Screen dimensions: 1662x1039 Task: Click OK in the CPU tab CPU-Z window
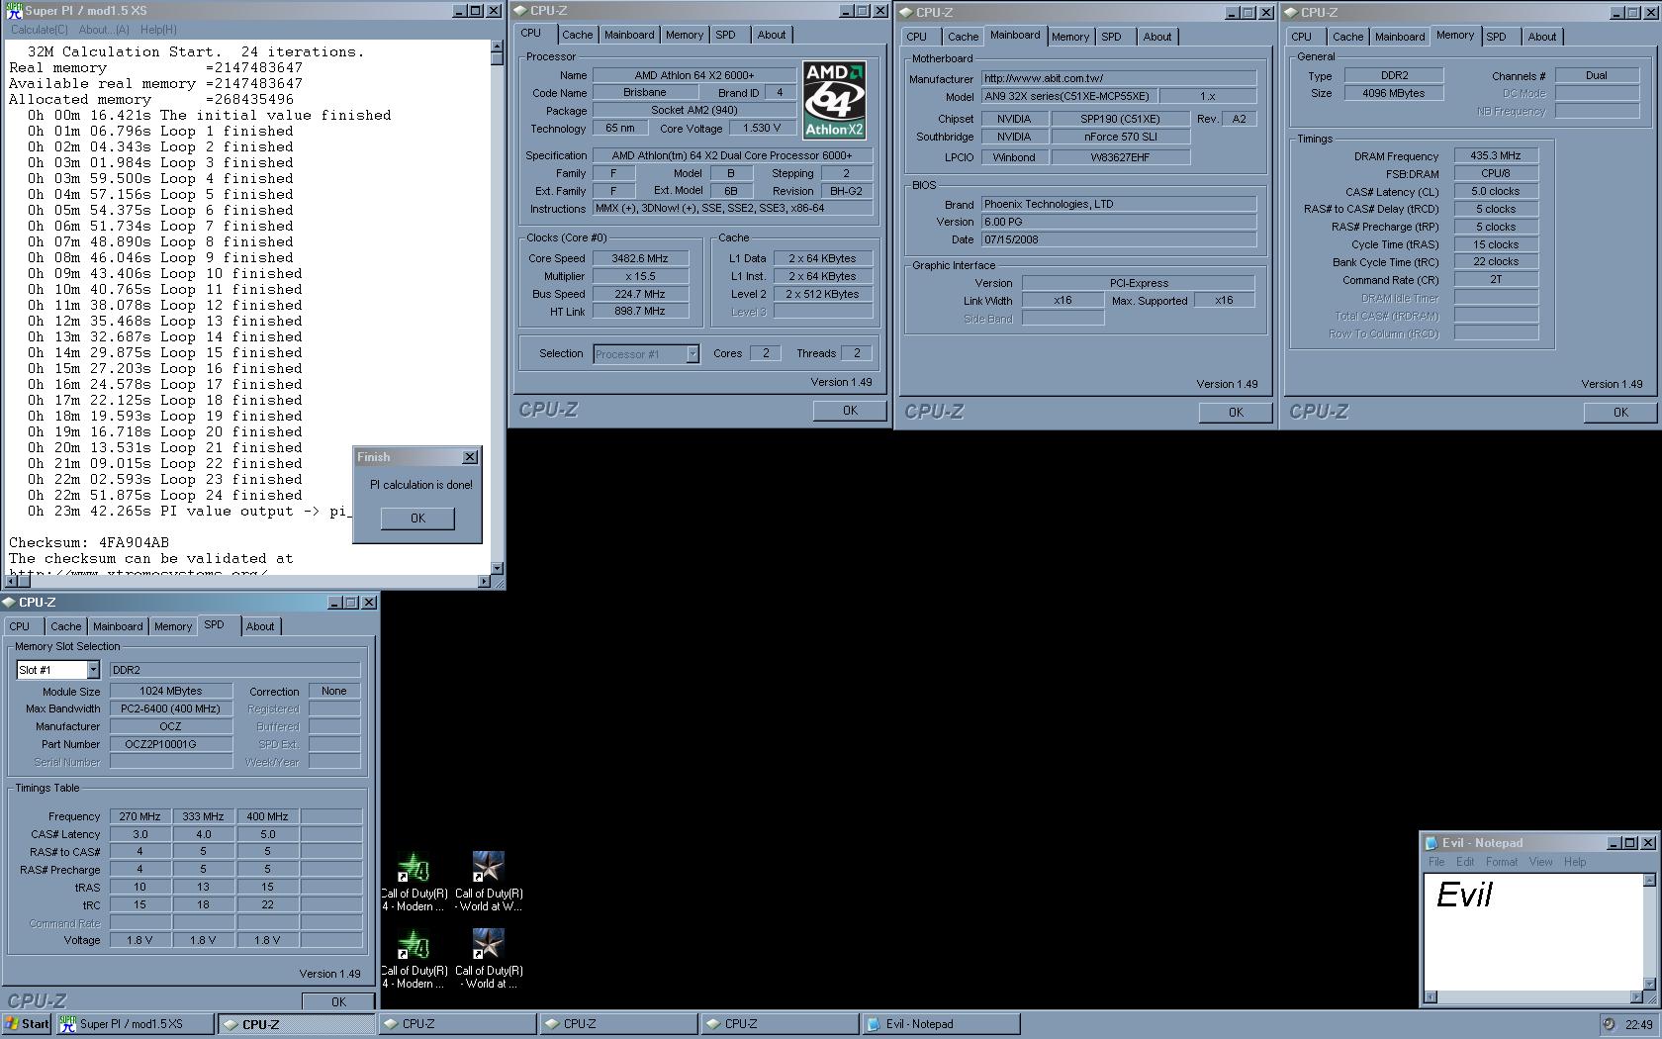click(850, 411)
